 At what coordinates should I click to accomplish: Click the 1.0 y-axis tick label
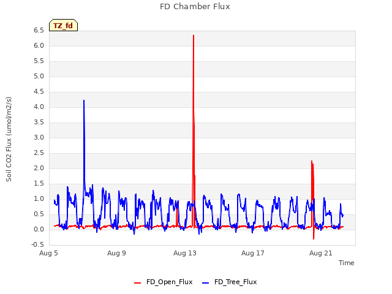point(39,198)
